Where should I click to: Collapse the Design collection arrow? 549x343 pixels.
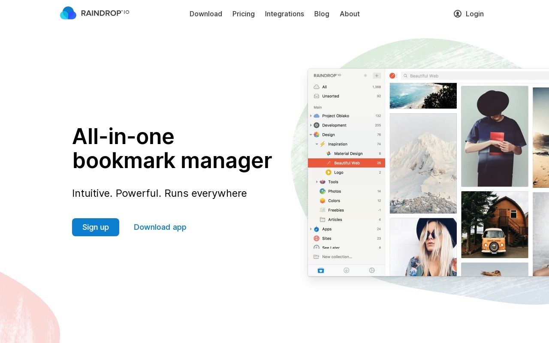[x=311, y=135]
